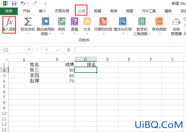This screenshot has height=132, width=186.
Task: Select cell containing 排名
Action: click(86, 64)
